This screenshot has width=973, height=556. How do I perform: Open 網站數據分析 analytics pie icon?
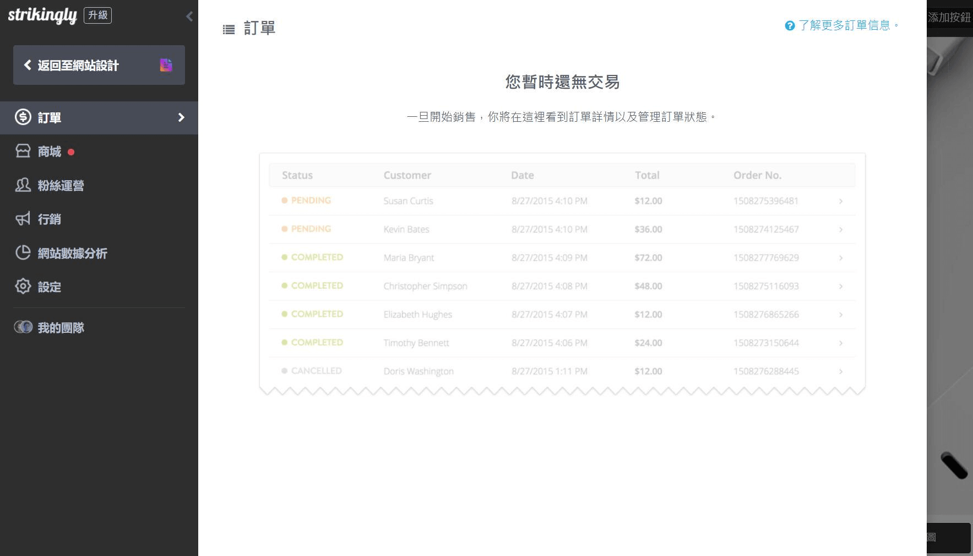pyautogui.click(x=23, y=253)
